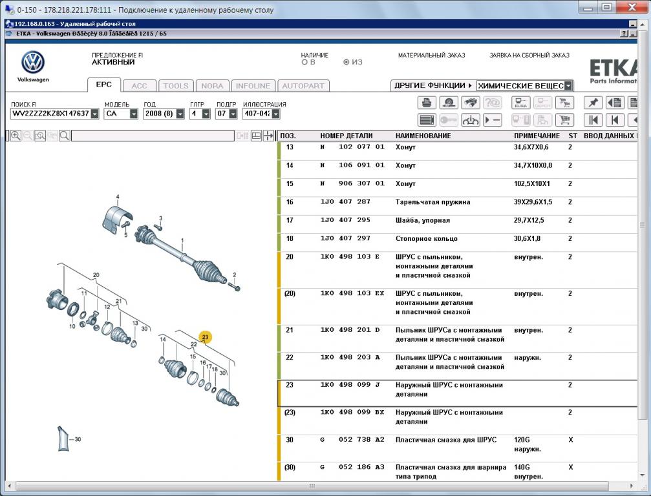The image size is (651, 496).
Task: Click the ДРУГИЕ ФУНКЦИИ button
Action: [x=433, y=85]
